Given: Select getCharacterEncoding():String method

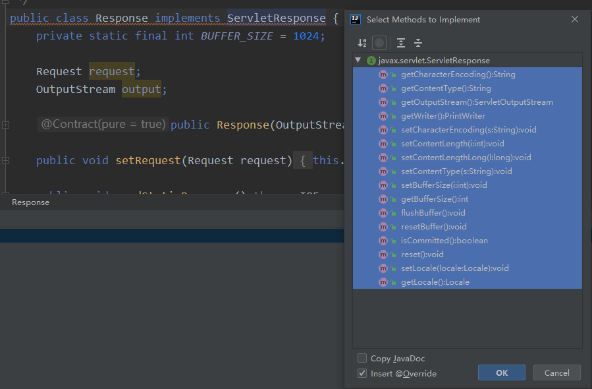Looking at the screenshot, I should [468, 75].
